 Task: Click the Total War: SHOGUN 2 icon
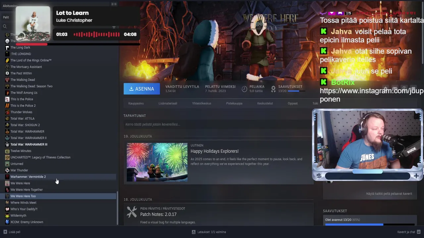7,125
